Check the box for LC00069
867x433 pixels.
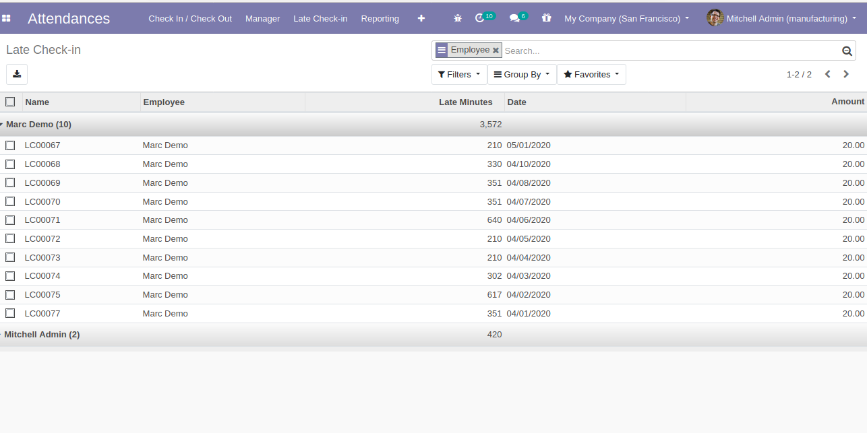(x=10, y=182)
